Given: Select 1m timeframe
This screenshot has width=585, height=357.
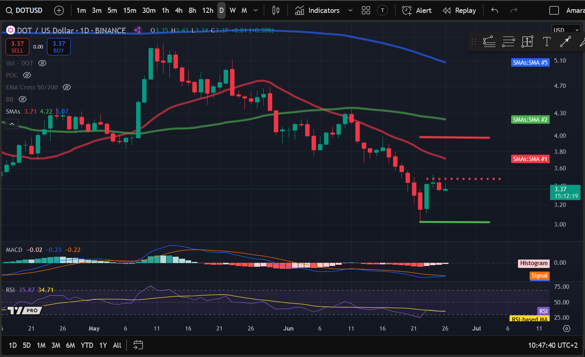Looking at the screenshot, I should click(x=81, y=10).
